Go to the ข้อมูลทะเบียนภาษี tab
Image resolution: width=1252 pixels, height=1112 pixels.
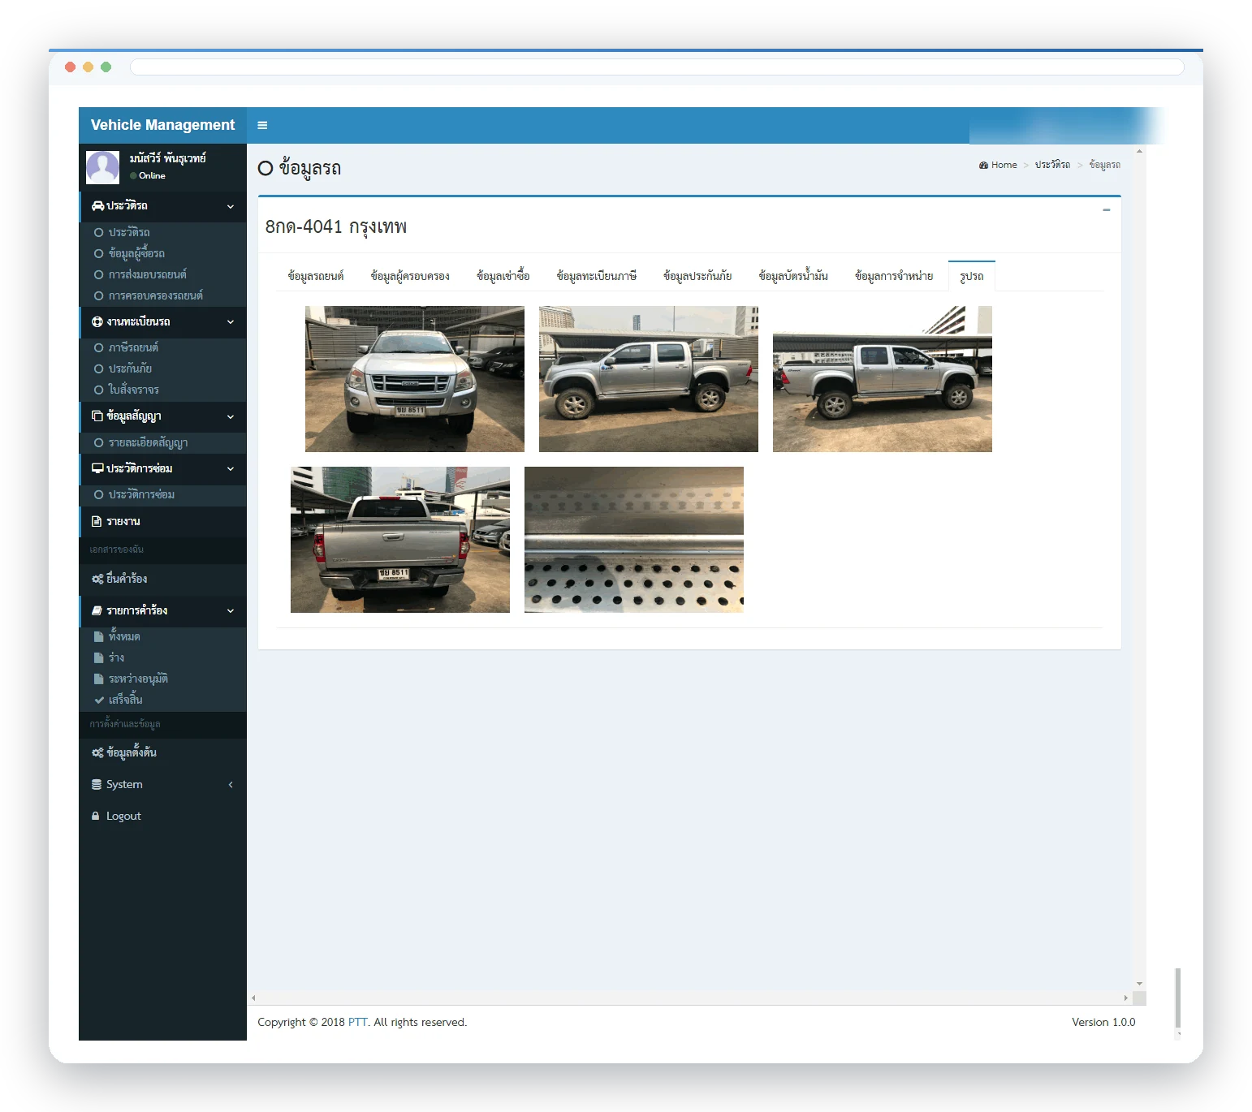(597, 276)
